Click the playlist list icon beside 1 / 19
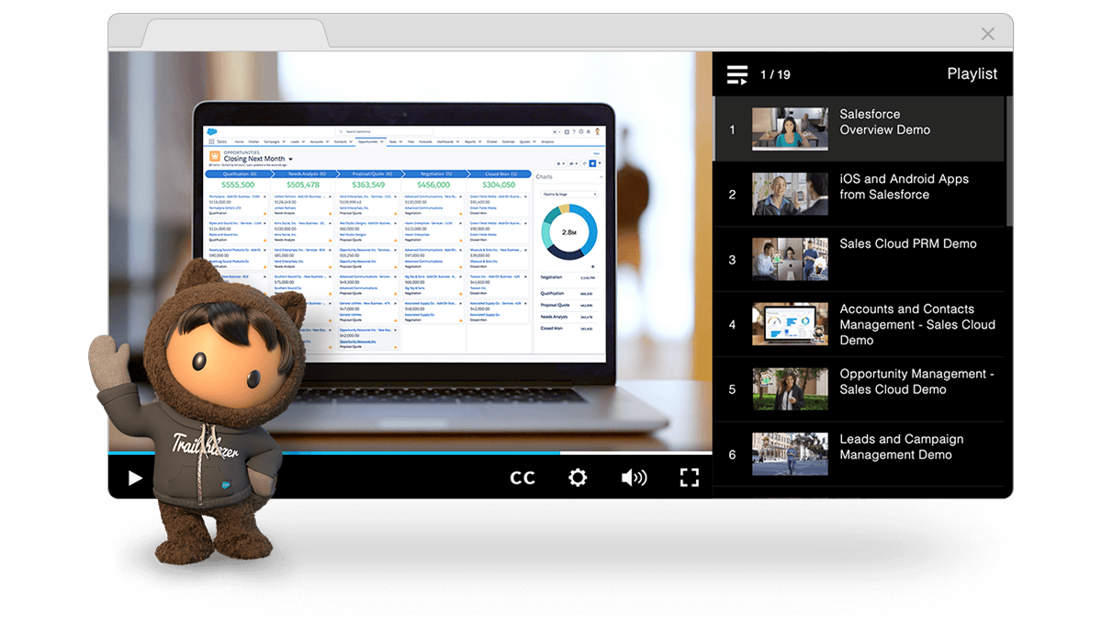The height and width of the screenshot is (620, 1102). pyautogui.click(x=737, y=74)
